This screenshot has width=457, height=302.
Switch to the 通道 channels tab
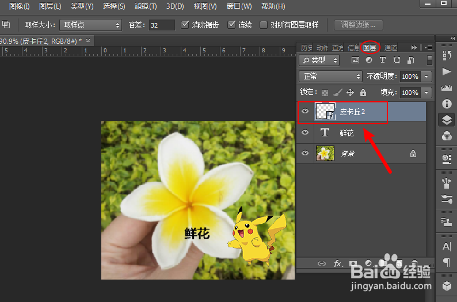391,48
